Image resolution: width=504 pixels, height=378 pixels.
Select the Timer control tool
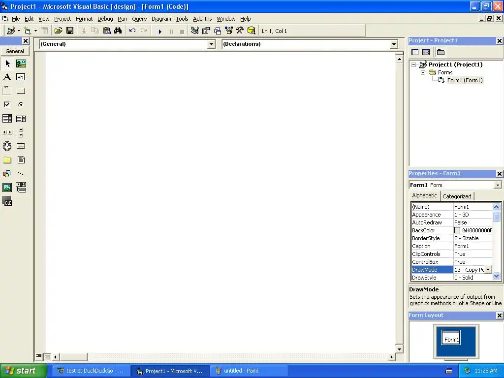coord(7,146)
